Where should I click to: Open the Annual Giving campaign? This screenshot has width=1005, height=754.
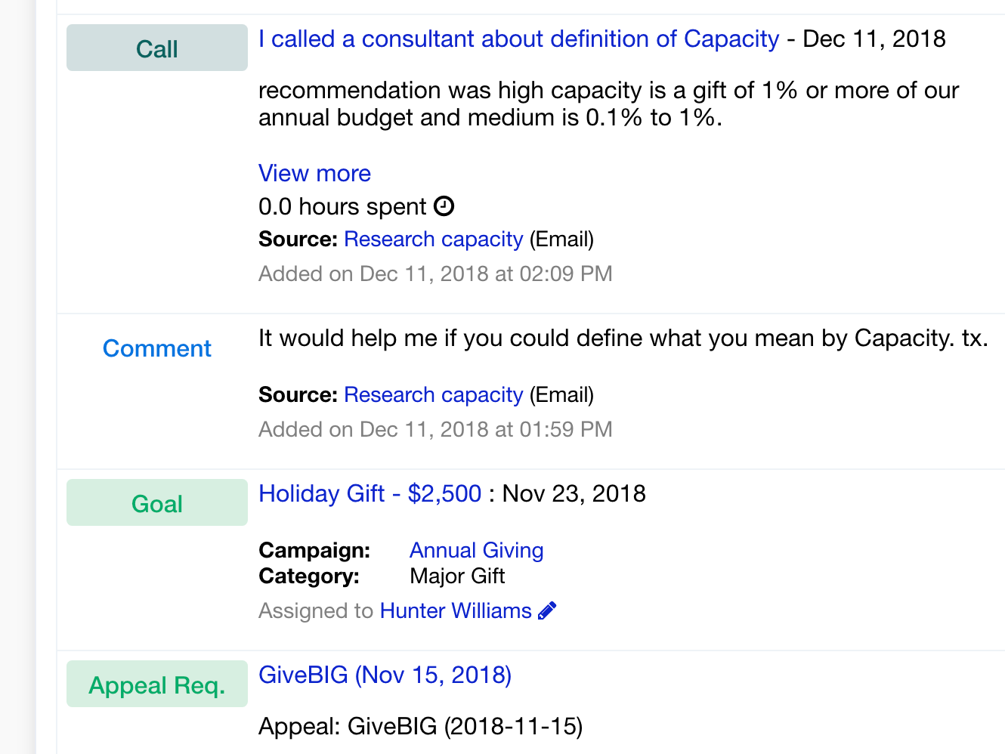tap(476, 550)
